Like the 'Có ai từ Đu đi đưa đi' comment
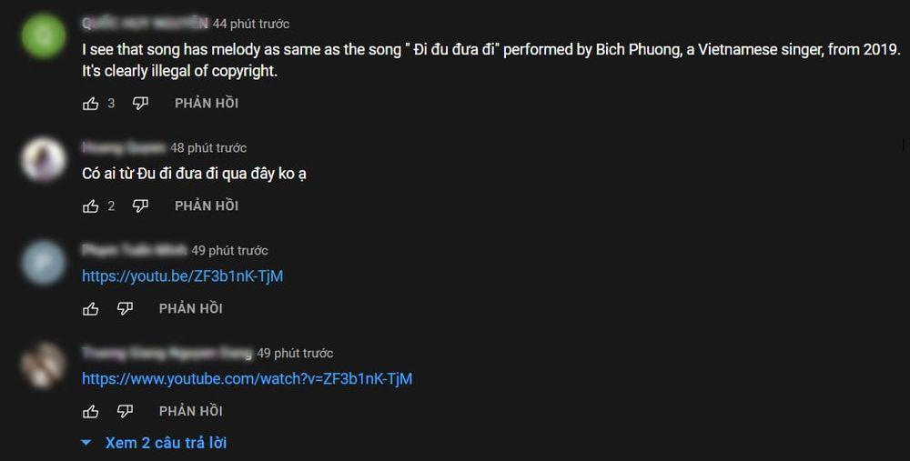Image resolution: width=910 pixels, height=461 pixels. (x=91, y=206)
